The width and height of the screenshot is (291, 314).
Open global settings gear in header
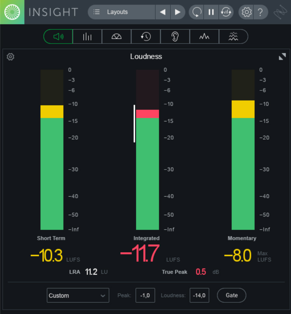[246, 12]
